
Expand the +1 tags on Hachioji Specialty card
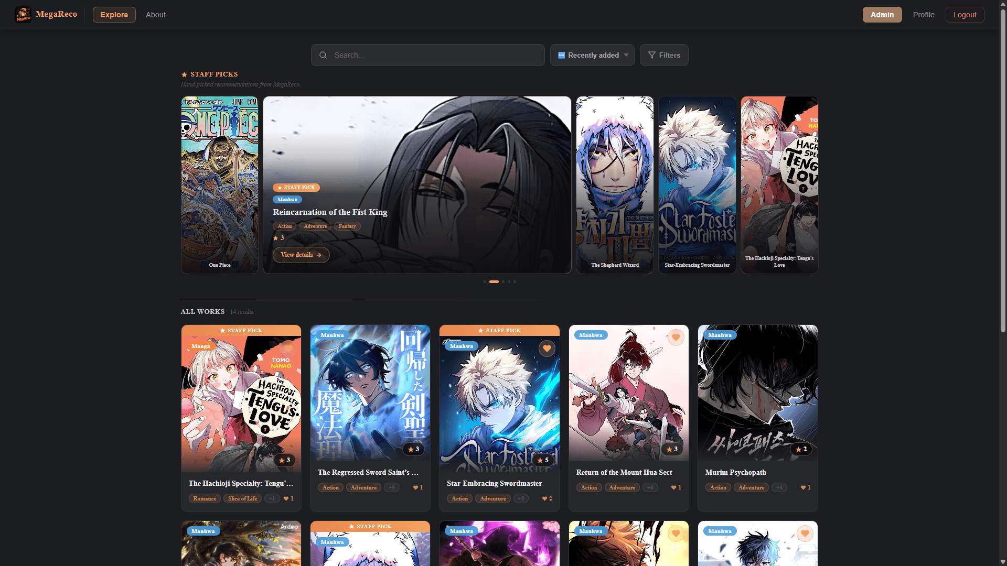(272, 498)
